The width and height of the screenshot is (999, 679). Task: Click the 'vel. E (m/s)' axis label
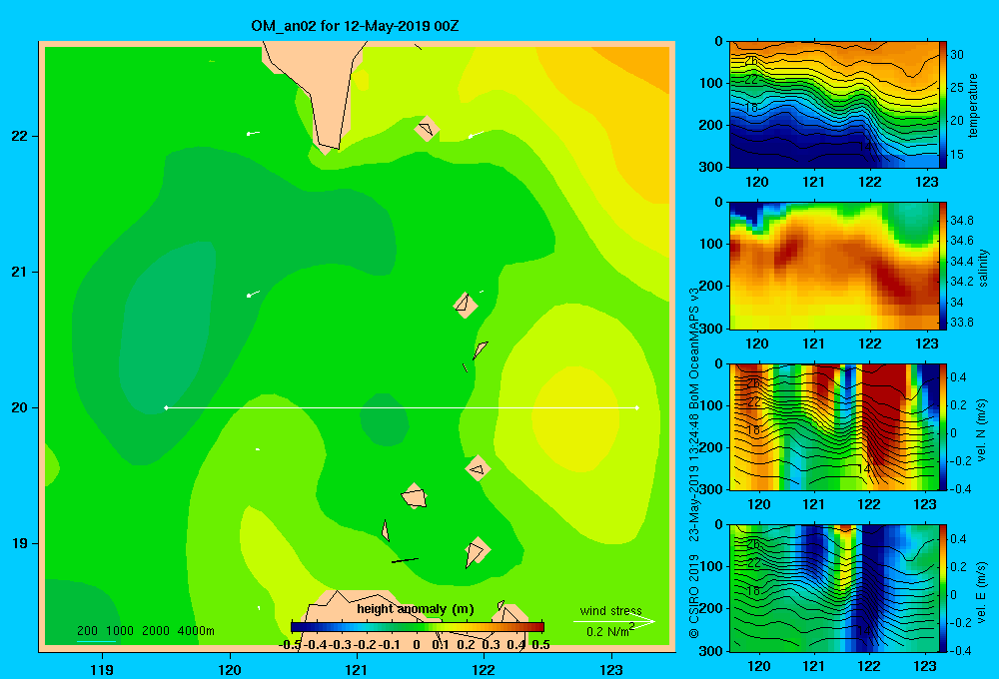[x=981, y=592]
